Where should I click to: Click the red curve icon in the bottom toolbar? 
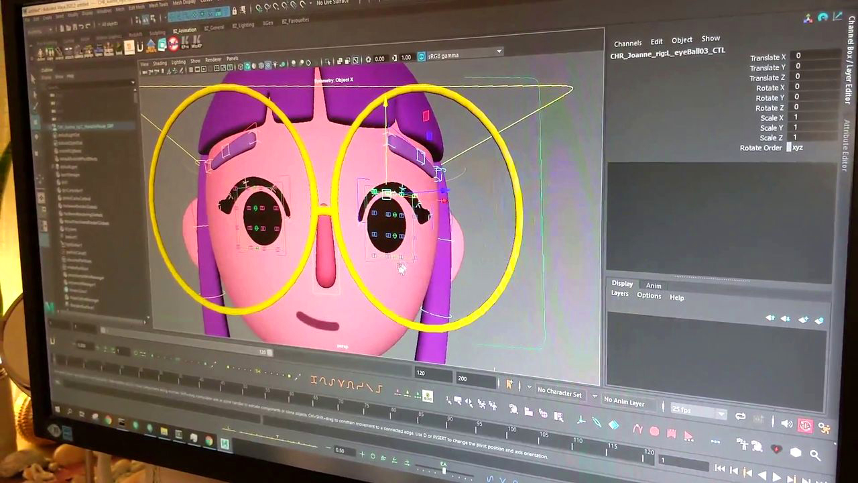click(637, 429)
